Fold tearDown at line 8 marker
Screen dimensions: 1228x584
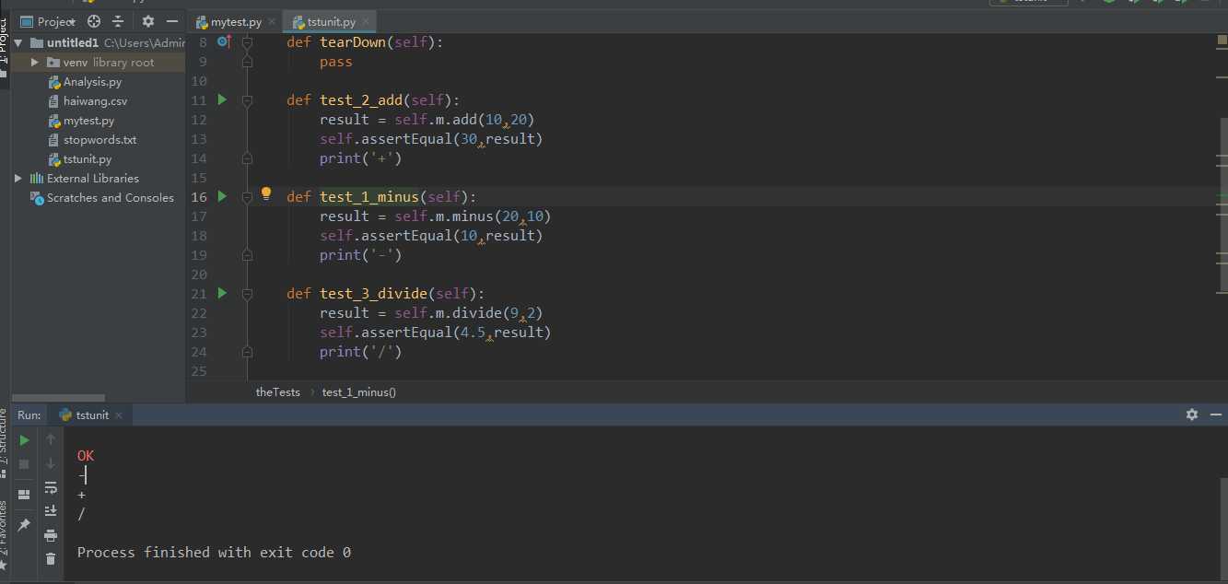click(x=247, y=42)
